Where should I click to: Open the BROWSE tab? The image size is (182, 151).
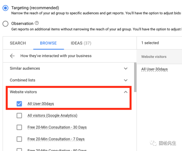[48, 43]
